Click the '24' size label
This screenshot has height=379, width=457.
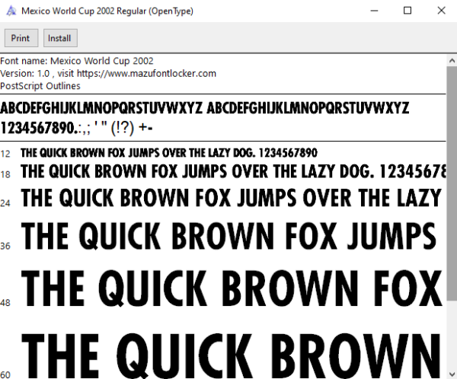tap(5, 203)
